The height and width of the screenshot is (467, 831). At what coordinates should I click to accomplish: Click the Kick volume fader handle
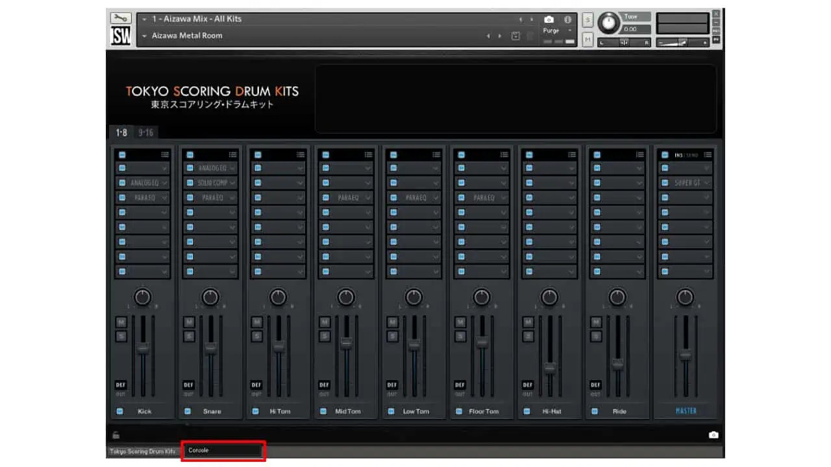pyautogui.click(x=143, y=348)
